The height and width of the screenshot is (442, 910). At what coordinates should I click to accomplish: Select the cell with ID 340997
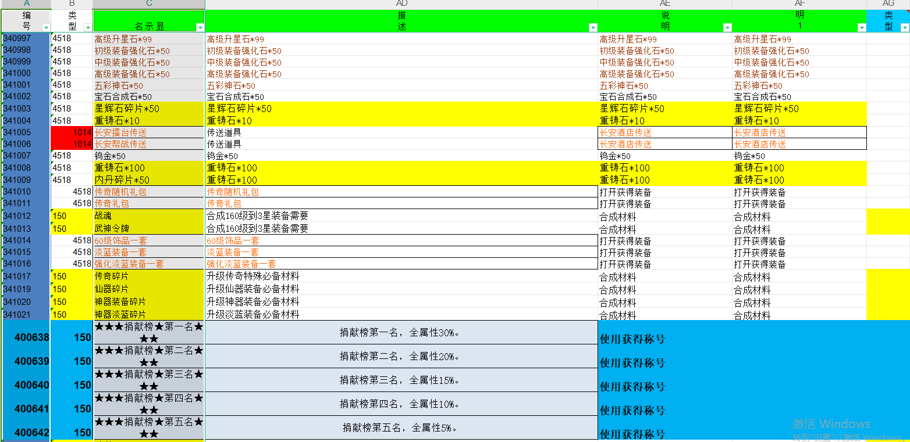pos(26,39)
